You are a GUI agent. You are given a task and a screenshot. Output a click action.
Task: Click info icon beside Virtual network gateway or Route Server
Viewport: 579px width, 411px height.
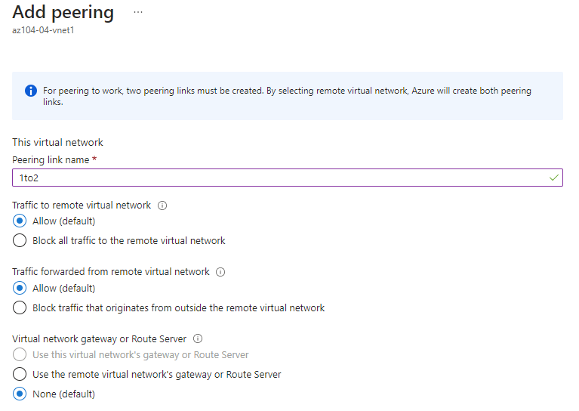pos(198,338)
